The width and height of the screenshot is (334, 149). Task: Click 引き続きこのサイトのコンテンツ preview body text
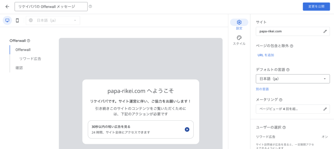[x=141, y=111]
